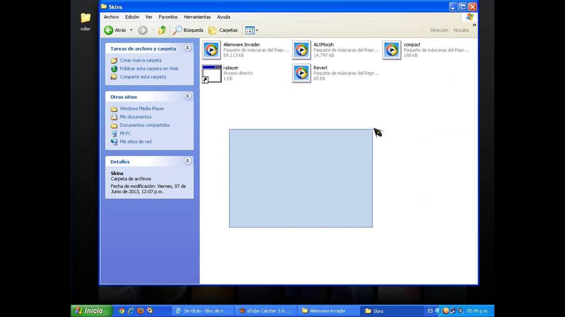This screenshot has height=317, width=565.
Task: Click the ES language indicator
Action: point(430,311)
